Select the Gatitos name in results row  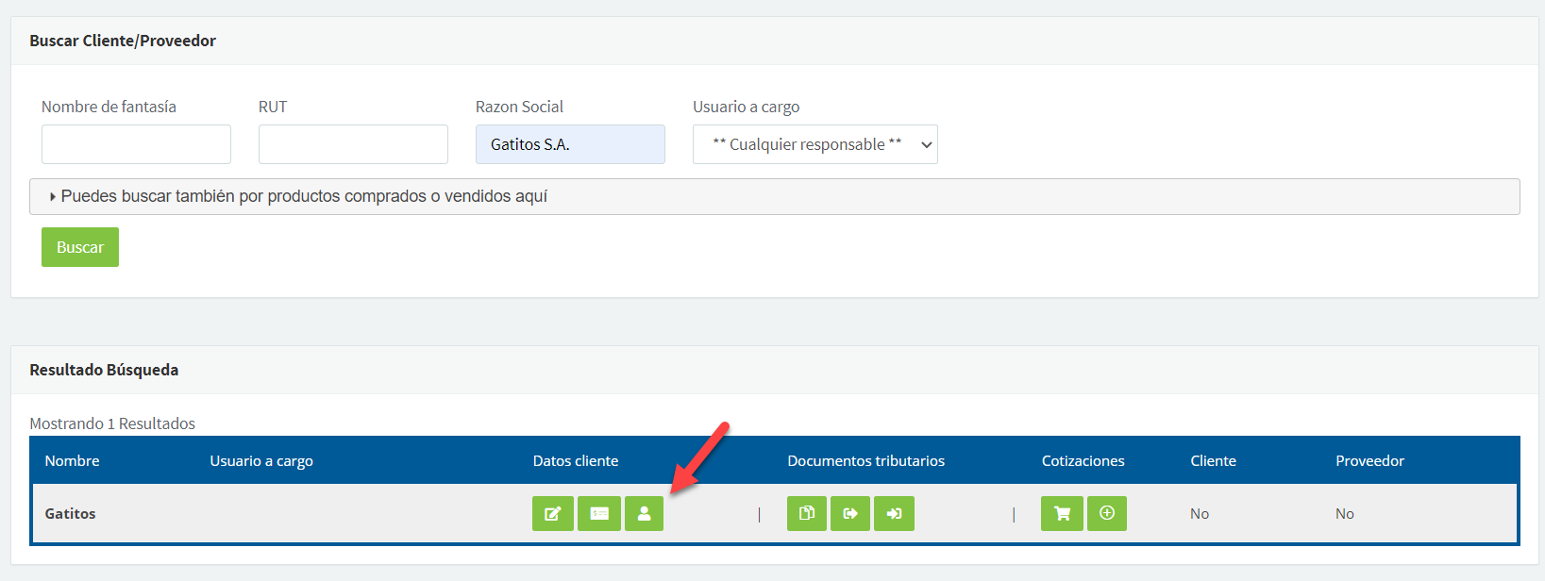coord(71,514)
